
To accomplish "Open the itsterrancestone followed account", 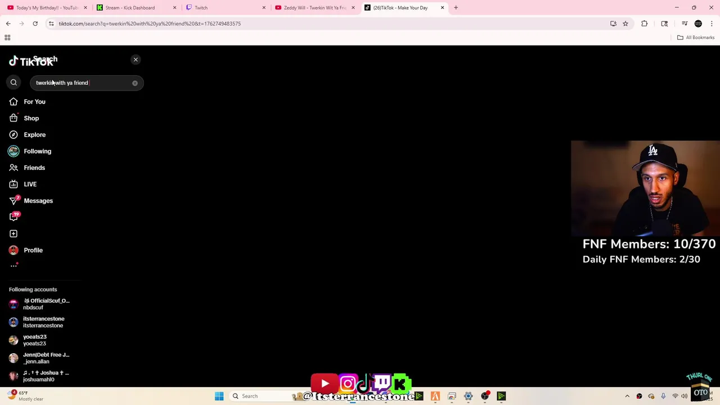I will [37, 322].
